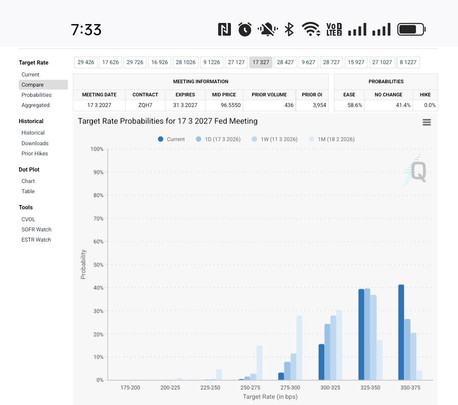Hide the 1W (11 3 2026) legend series
This screenshot has width=458, height=405.
click(274, 139)
